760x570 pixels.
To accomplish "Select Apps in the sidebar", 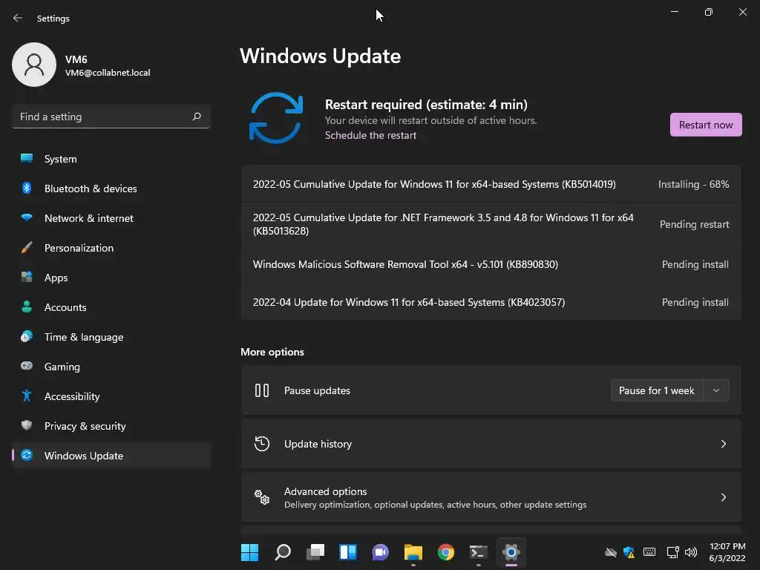I will point(111,278).
